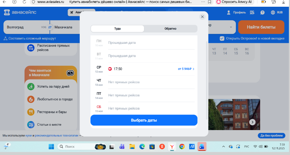Show next photo with the arrow button

[252, 122]
